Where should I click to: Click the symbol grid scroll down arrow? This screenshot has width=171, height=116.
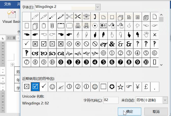pos(161,65)
